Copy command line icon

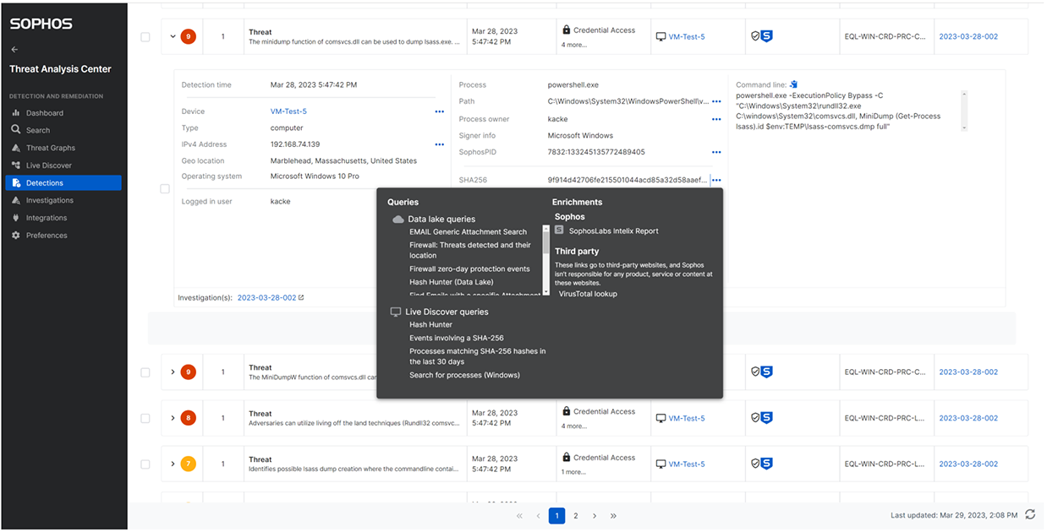(x=794, y=84)
